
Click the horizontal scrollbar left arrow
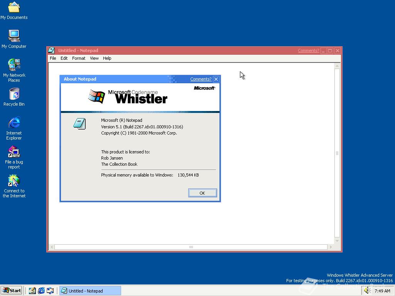51,247
